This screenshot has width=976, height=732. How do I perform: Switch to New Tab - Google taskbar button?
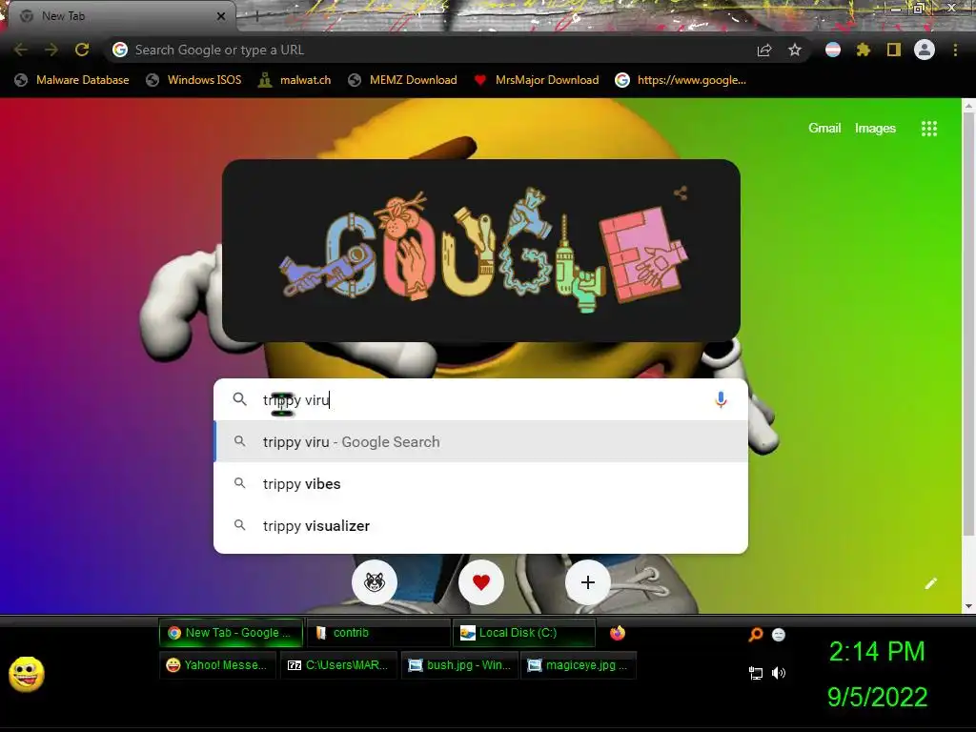pos(231,633)
